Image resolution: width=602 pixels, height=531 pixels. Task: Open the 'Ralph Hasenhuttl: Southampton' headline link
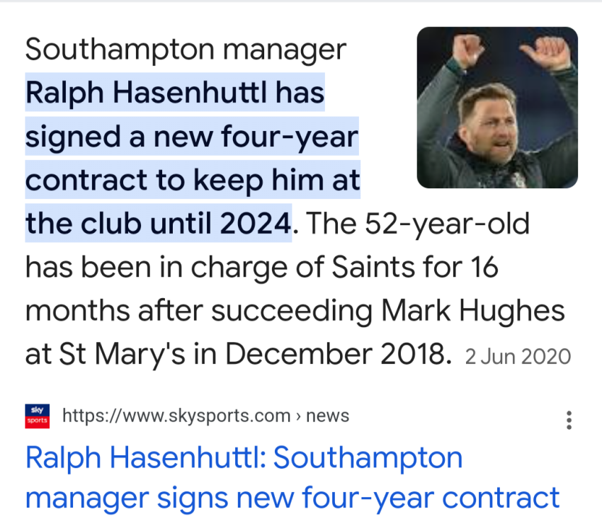tap(244, 458)
